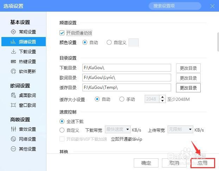Click 缓存目录 path field F:\KuGou\Temp\

coord(127,87)
